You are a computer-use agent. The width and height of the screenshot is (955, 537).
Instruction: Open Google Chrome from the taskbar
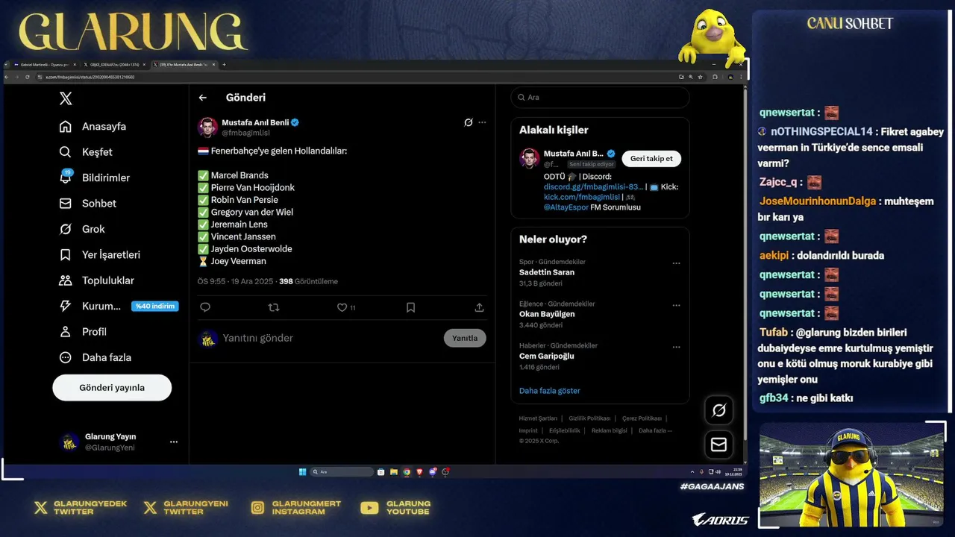click(407, 472)
